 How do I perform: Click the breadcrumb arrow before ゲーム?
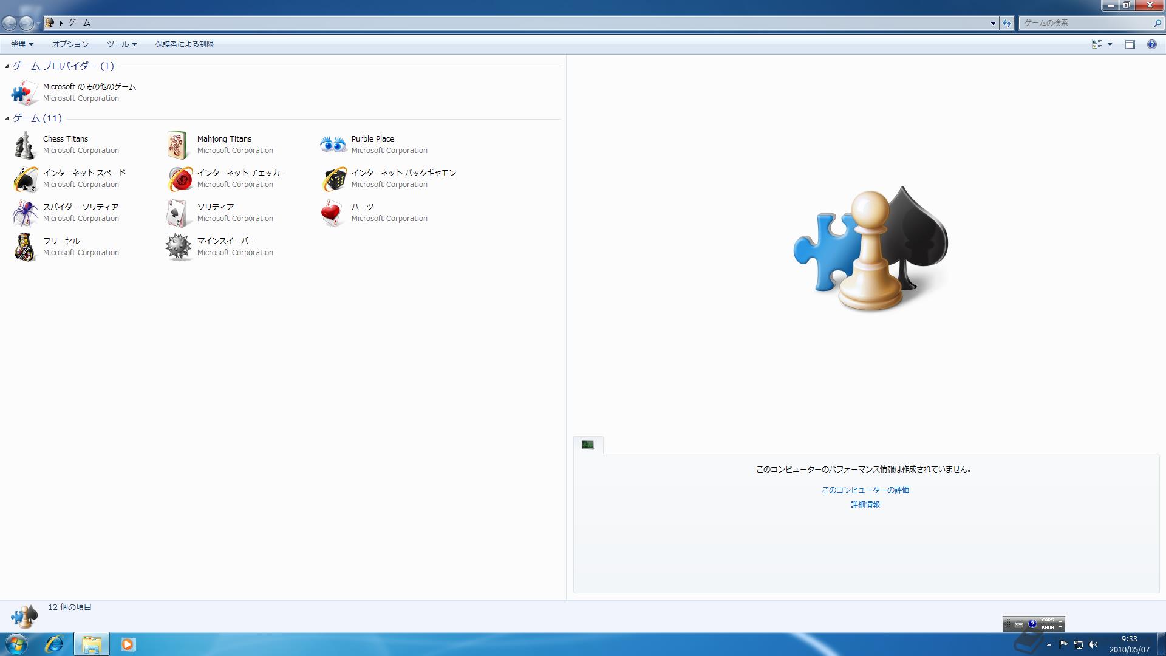coord(61,23)
